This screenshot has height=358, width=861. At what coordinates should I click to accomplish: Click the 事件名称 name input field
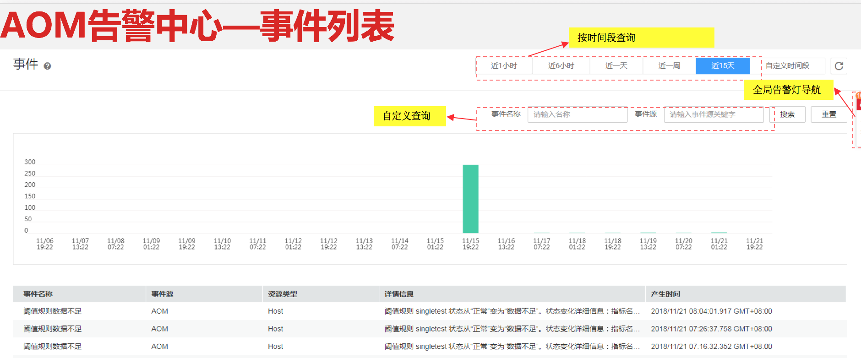coord(578,114)
